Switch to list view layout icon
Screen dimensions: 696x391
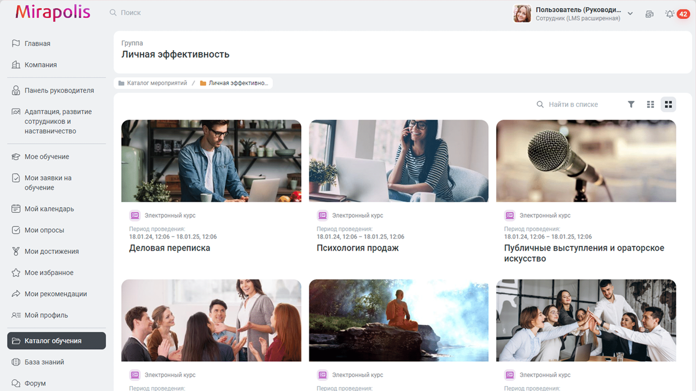point(650,105)
